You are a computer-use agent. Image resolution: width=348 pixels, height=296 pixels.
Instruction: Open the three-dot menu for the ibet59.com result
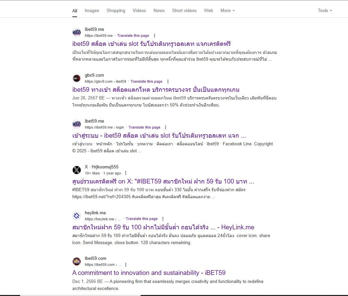tap(126, 265)
